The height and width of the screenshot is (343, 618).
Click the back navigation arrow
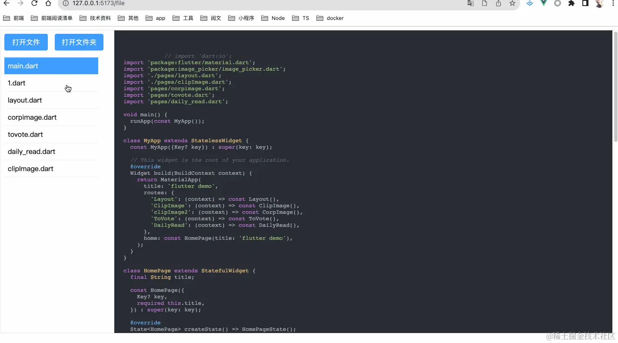coord(7,4)
